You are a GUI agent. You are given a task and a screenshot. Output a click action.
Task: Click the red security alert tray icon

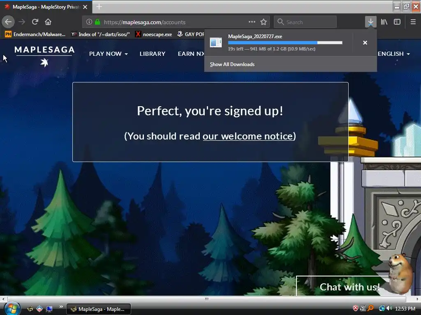[x=356, y=308]
